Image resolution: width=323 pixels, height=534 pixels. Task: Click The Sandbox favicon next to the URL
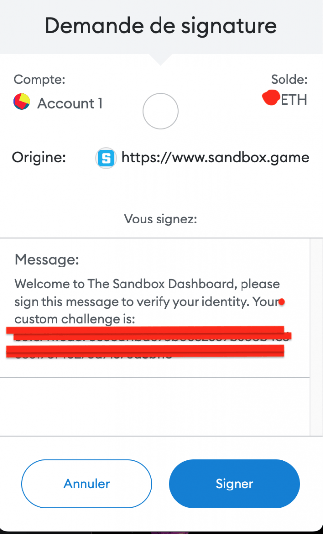pyautogui.click(x=106, y=157)
